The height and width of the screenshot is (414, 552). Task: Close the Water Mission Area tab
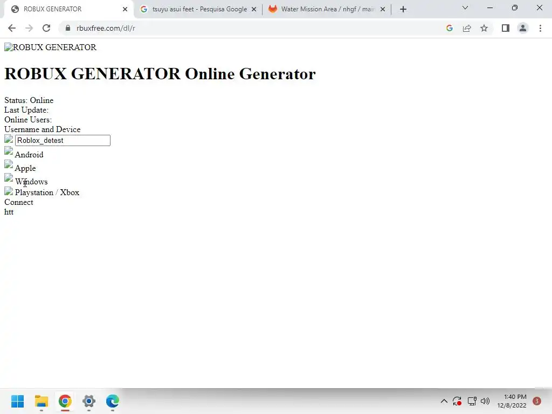coord(383,9)
